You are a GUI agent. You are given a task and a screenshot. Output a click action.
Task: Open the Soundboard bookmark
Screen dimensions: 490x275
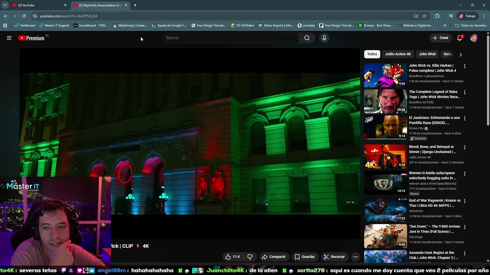click(90, 26)
